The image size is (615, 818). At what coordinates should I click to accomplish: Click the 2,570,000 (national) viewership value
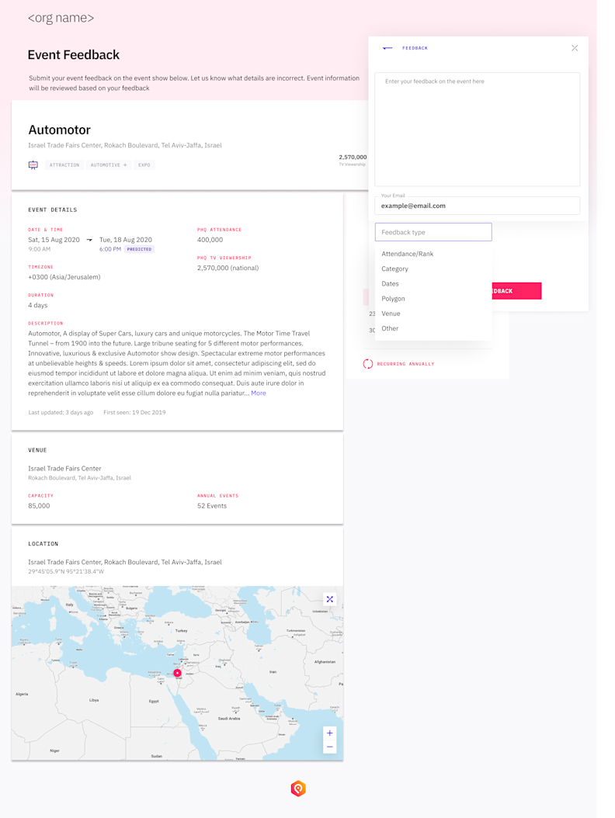228,269
